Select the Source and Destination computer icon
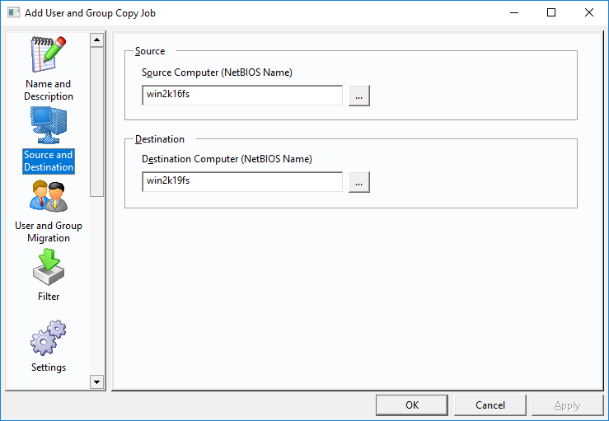Screen dimensions: 609x421 pos(49,125)
